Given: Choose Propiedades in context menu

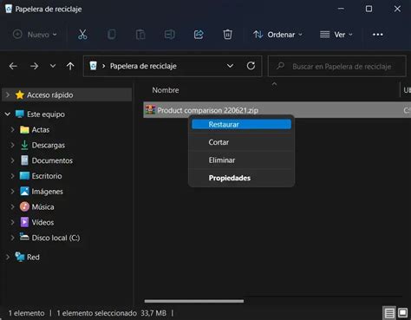Looking at the screenshot, I should (x=241, y=178).
